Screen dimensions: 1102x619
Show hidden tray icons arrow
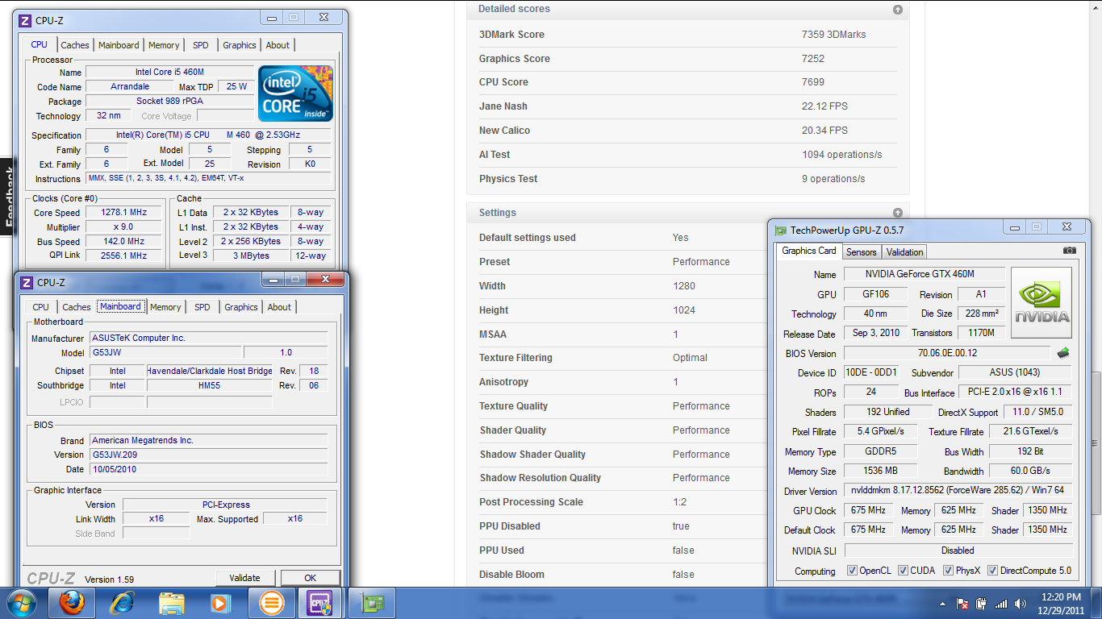[942, 604]
